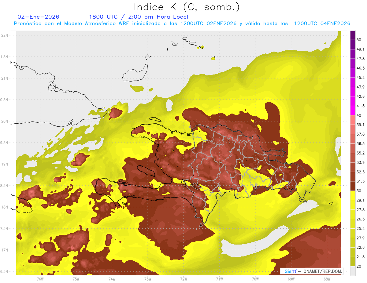Click the colorbar label '45.2'
Screen dimensions: 367x283
tap(360, 78)
